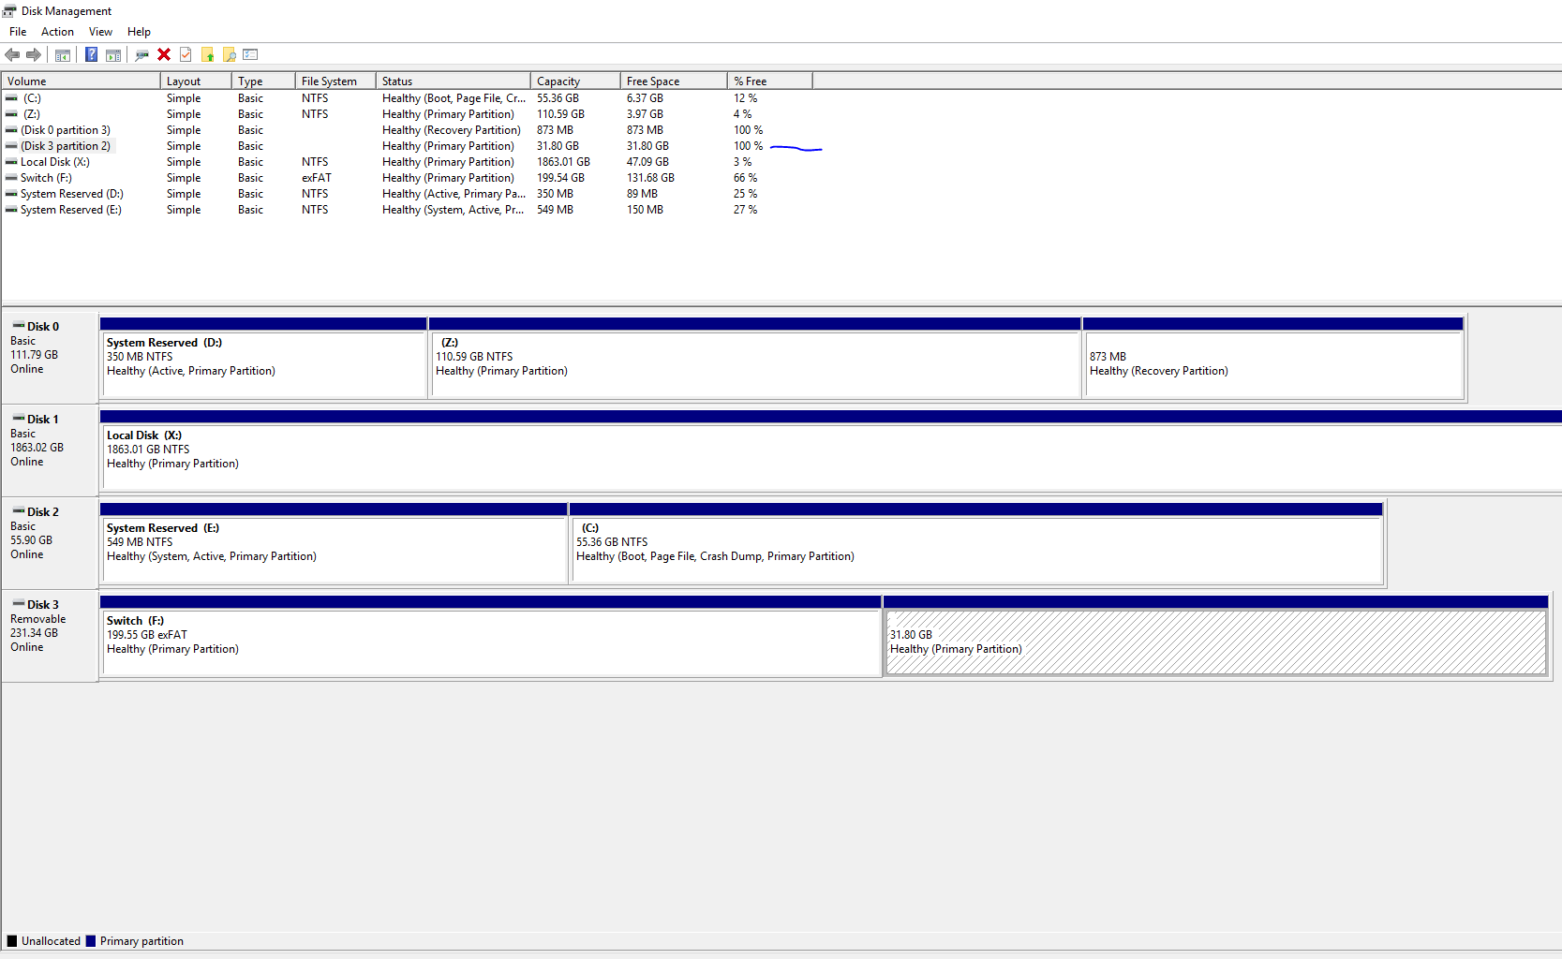Select Local Disk (X:) partition block on Disk 1
The width and height of the screenshot is (1562, 959).
[x=831, y=450]
